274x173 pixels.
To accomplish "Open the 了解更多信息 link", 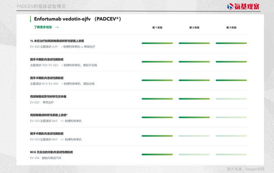I will tap(43, 27).
